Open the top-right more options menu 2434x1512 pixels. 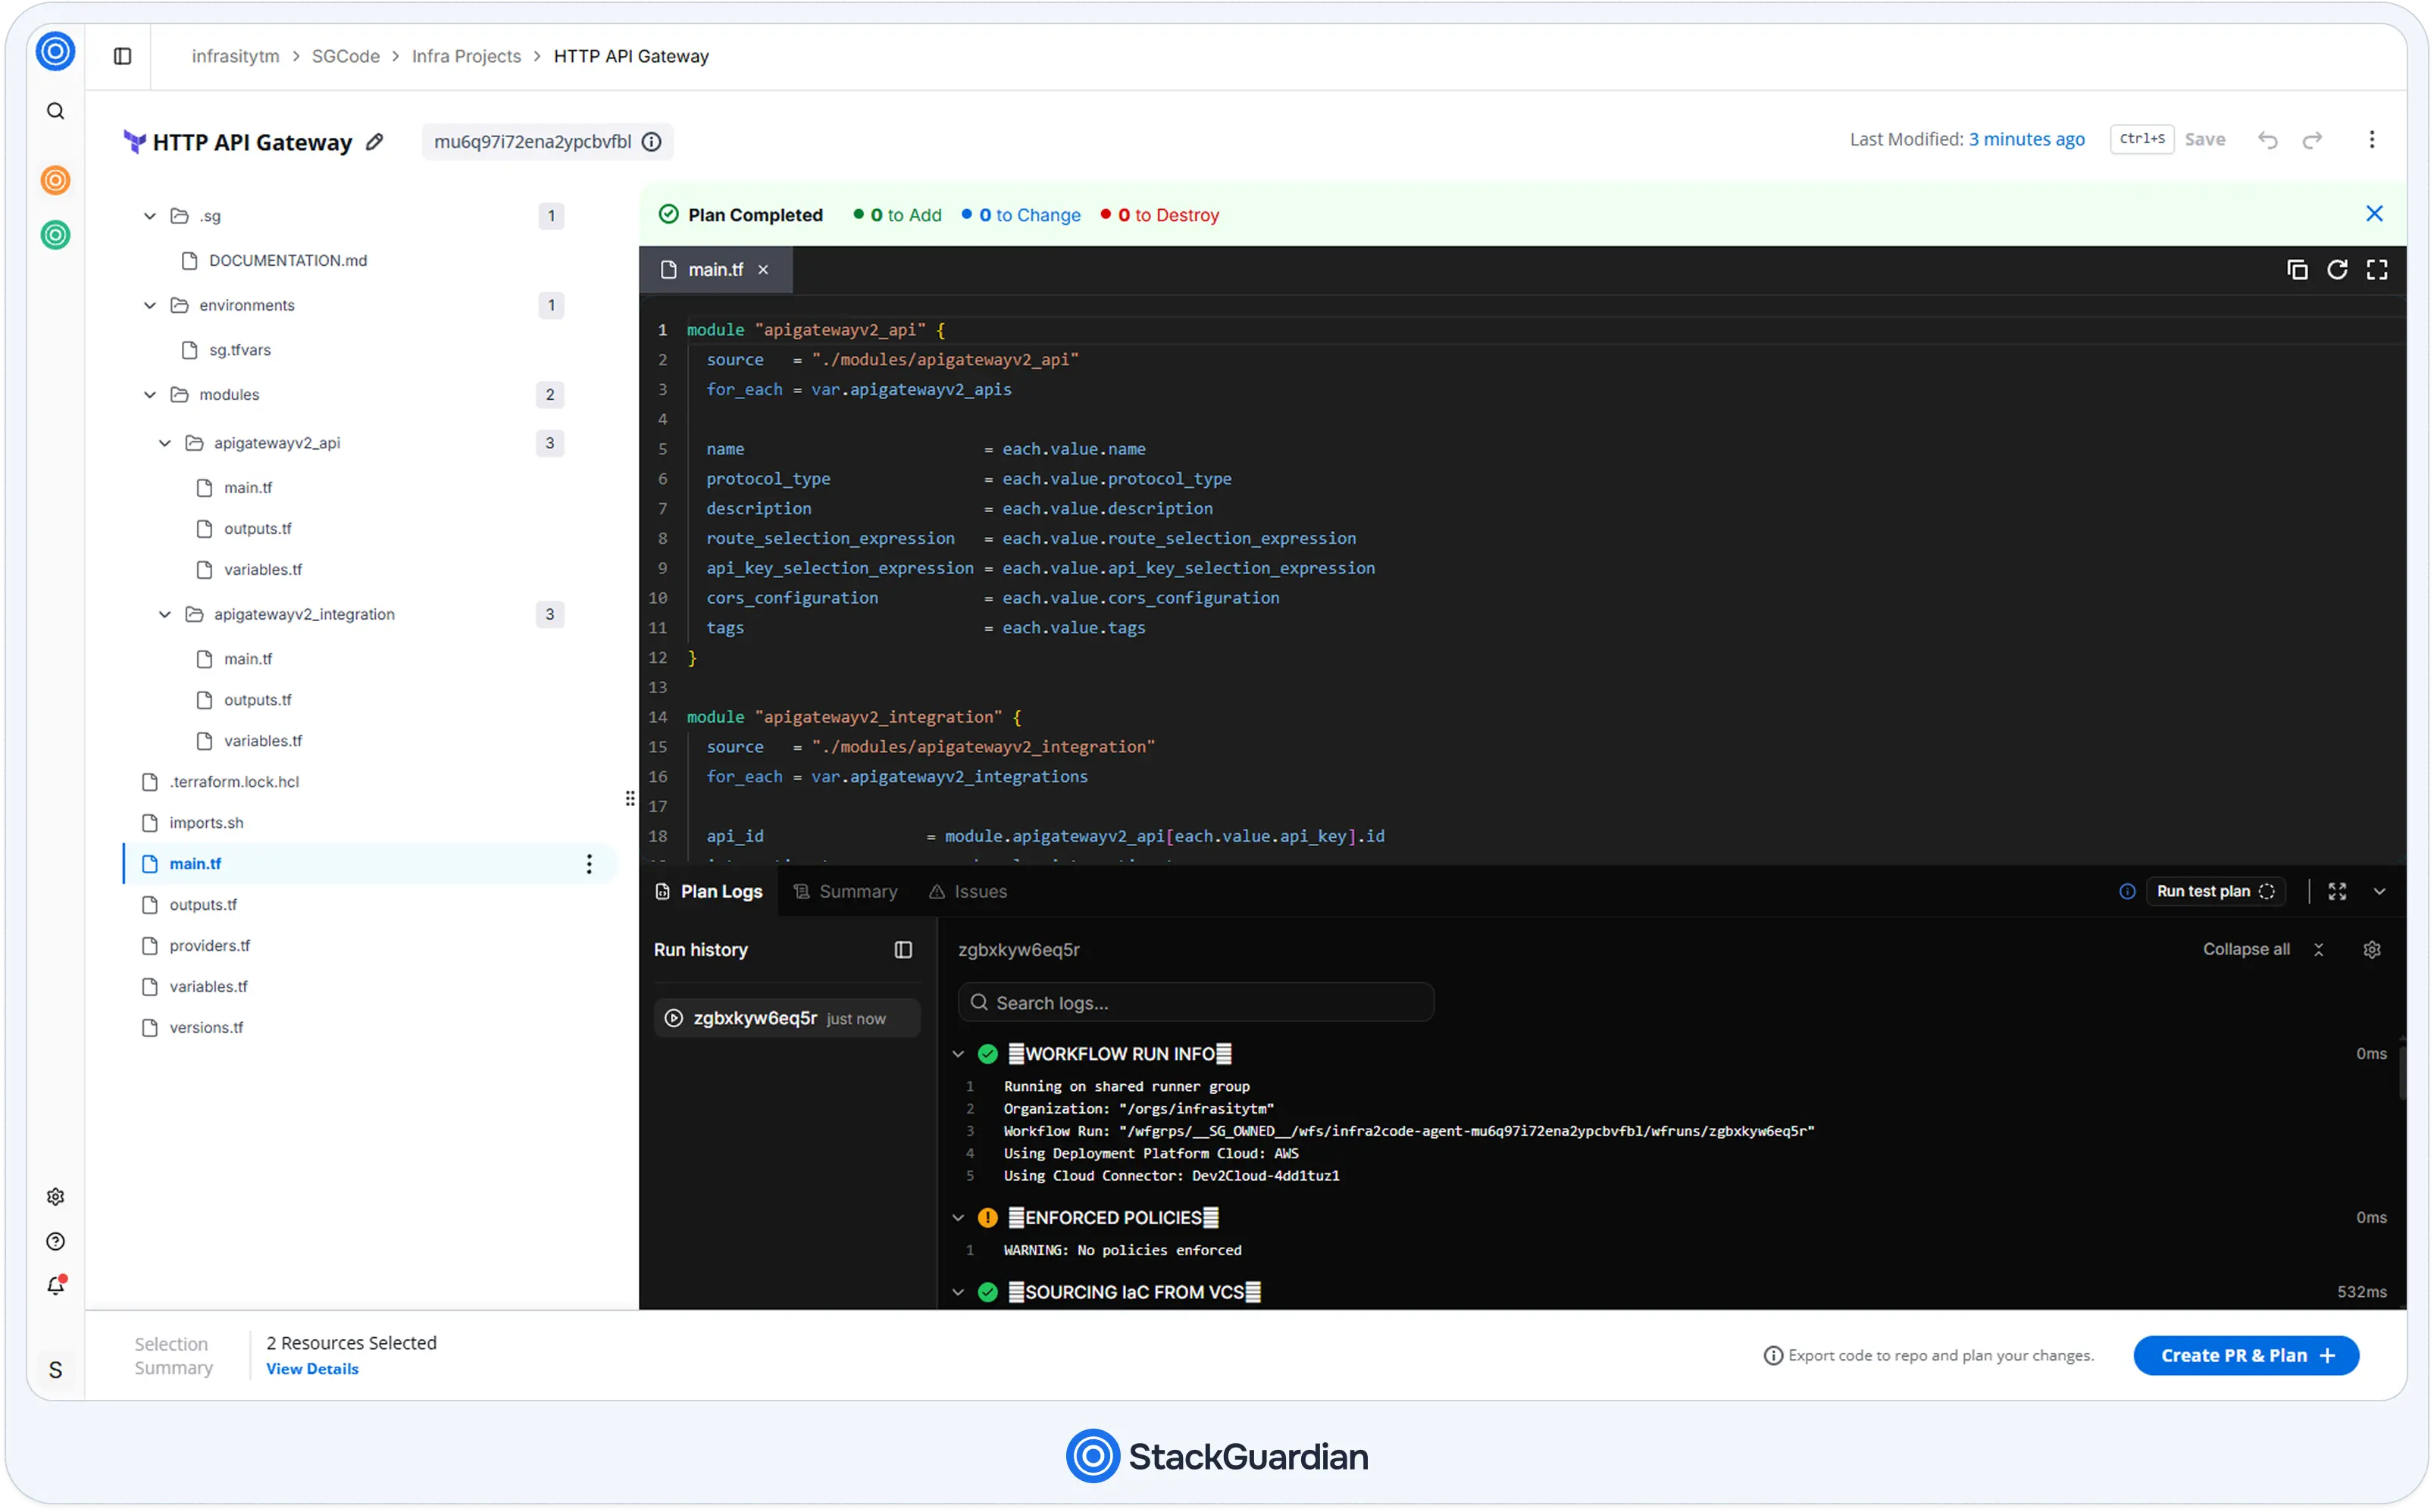tap(2372, 140)
